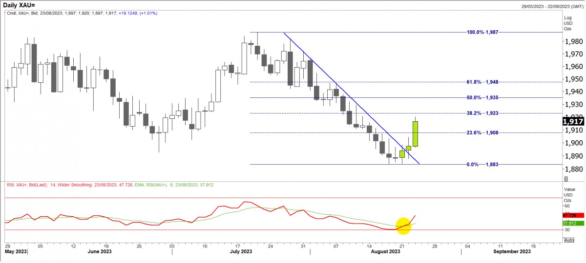586x263 pixels.
Task: Click the September 2023 time axis label
Action: (x=512, y=251)
